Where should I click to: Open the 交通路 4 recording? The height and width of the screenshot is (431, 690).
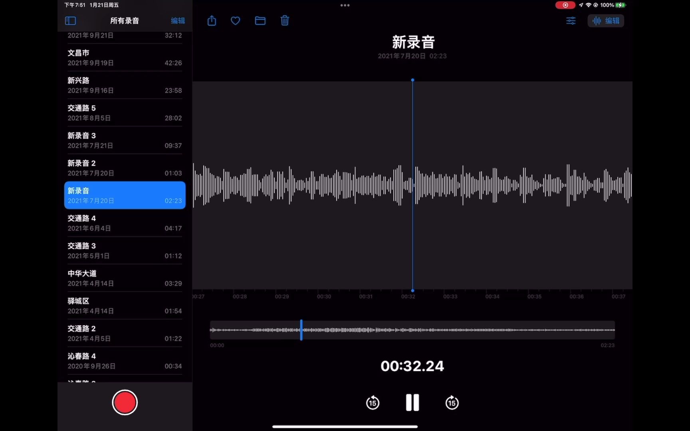[125, 223]
